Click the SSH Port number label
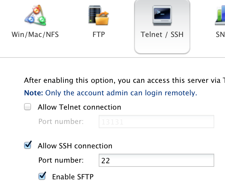Screen dimensions: 225x196 [61, 160]
